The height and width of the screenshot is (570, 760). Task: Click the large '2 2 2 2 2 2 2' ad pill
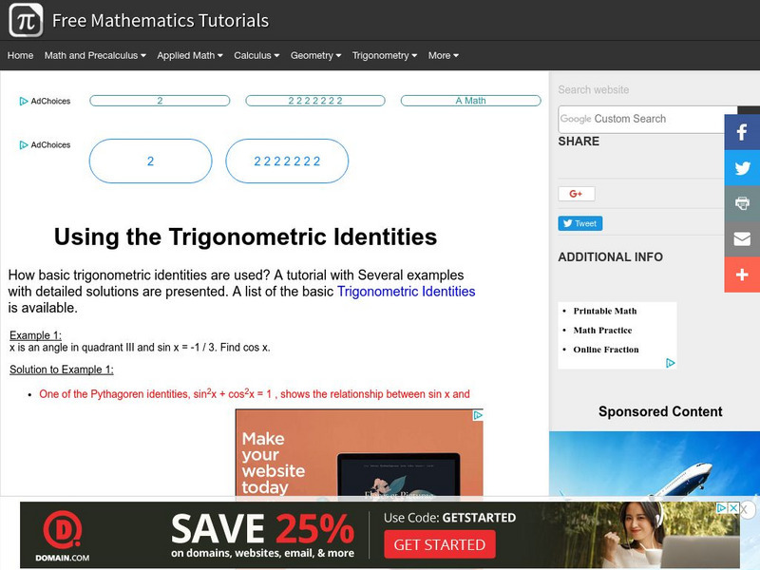287,161
